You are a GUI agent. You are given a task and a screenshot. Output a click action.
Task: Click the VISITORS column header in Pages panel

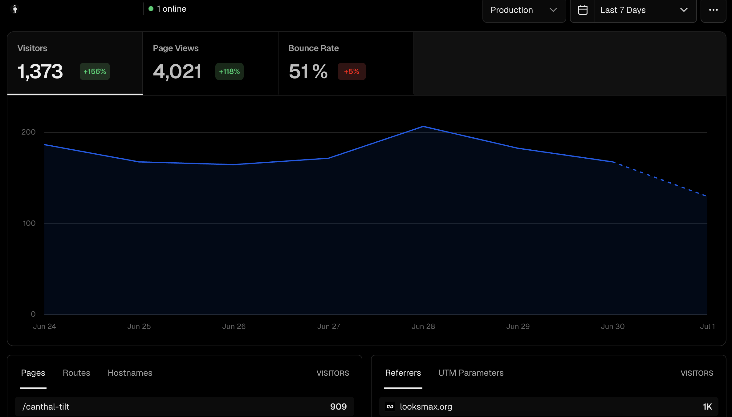[333, 373]
